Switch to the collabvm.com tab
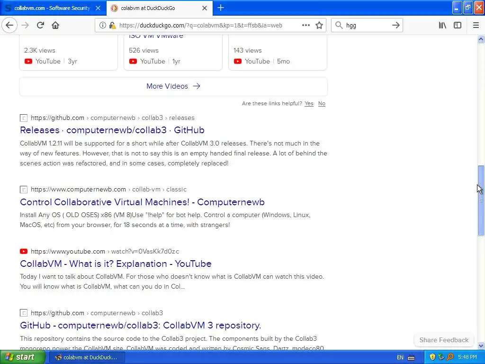This screenshot has height=364, width=485. click(x=52, y=8)
